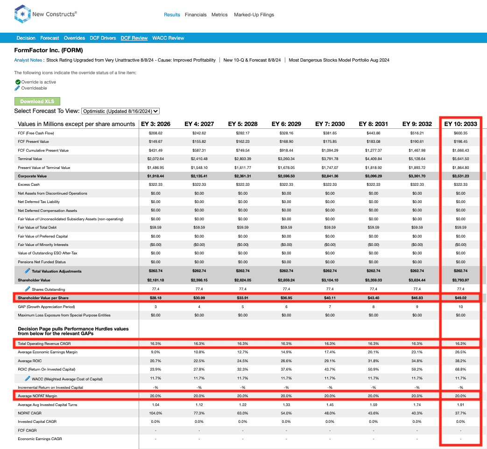
Task: Click the green check 'Override is active' legend icon
Action: click(18, 82)
